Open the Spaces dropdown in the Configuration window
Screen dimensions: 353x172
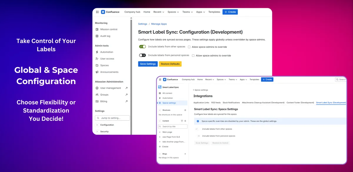[x=173, y=12]
